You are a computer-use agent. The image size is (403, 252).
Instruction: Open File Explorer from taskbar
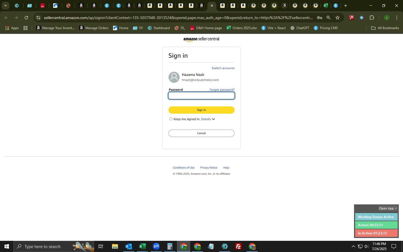115,246
